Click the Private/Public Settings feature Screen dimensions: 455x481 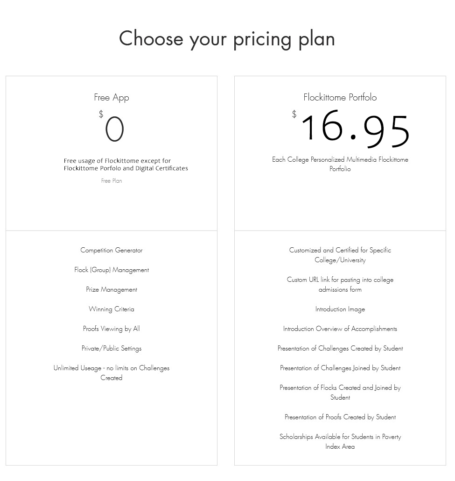112,348
